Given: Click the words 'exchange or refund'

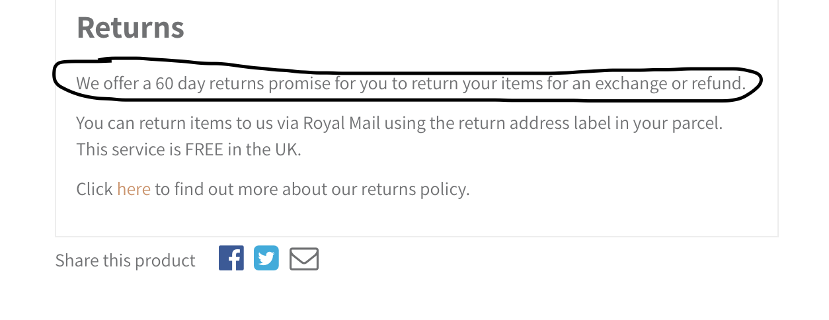Looking at the screenshot, I should click(670, 84).
